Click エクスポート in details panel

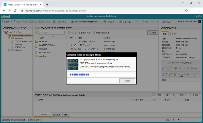coord(167,75)
